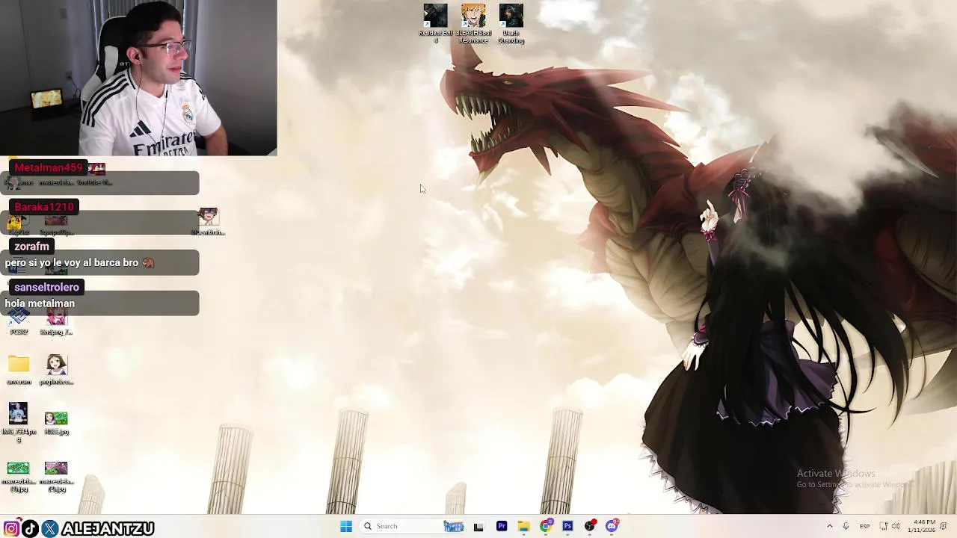This screenshot has width=957, height=538.
Task: Click the Instagram icon in the stream overlay
Action: point(11,528)
